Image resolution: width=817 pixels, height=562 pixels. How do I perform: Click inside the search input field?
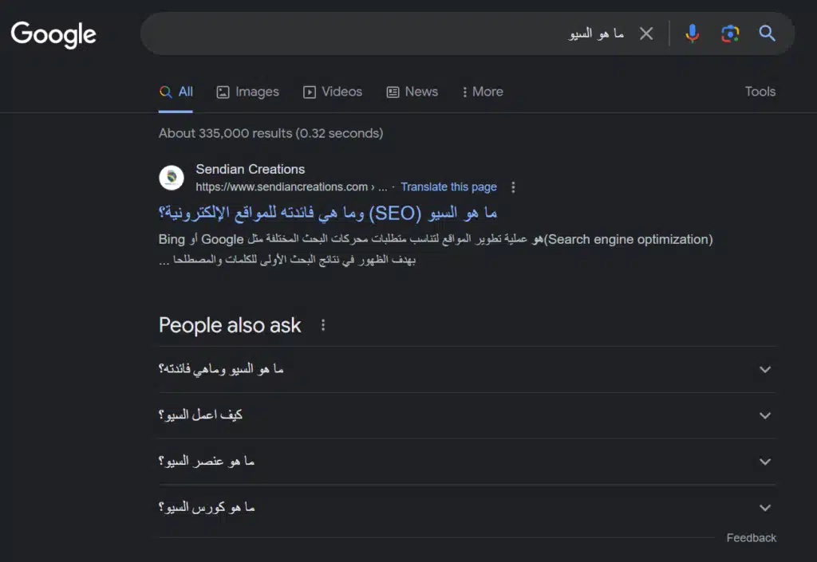[479, 33]
